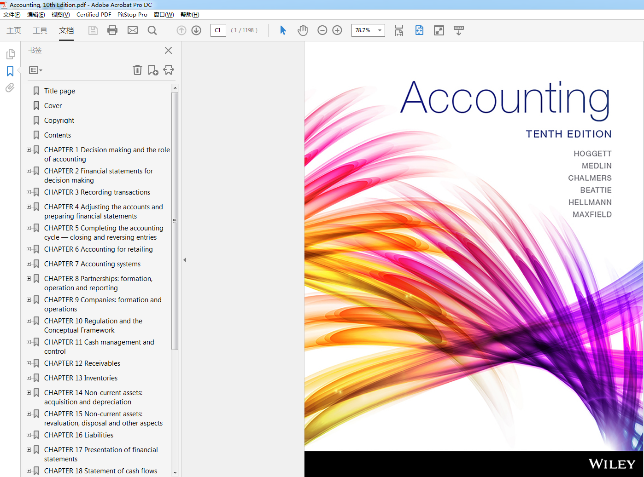Click the fit one full page icon
The height and width of the screenshot is (477, 644).
pos(419,30)
